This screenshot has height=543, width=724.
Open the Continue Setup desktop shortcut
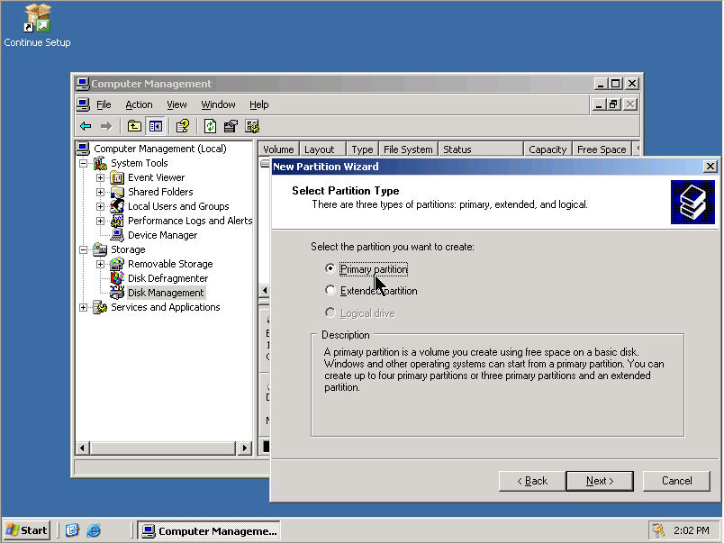point(37,25)
